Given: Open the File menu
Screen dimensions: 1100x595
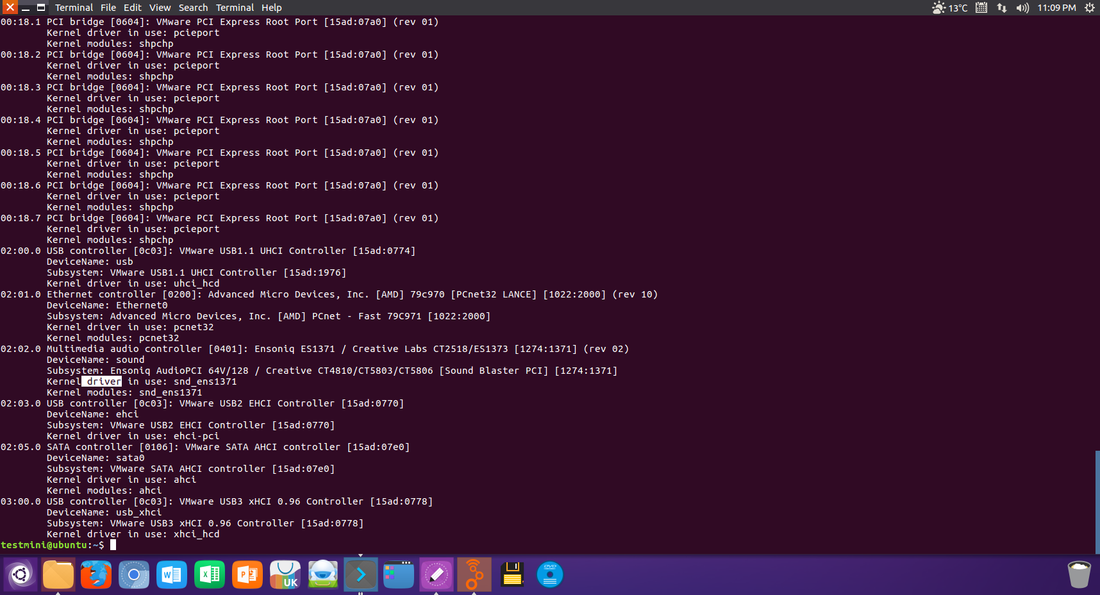Looking at the screenshot, I should pos(108,8).
